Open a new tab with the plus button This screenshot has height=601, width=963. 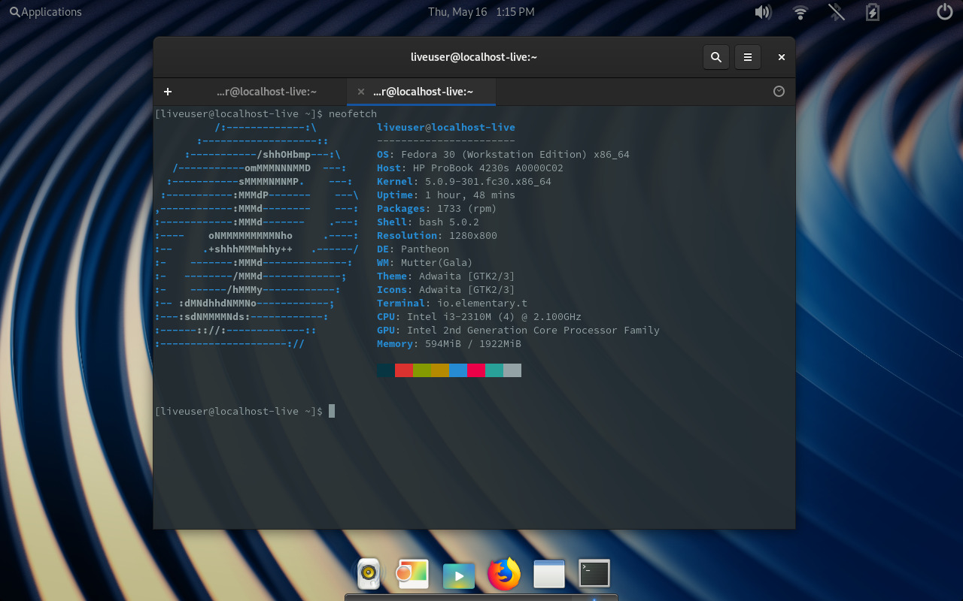tap(167, 91)
